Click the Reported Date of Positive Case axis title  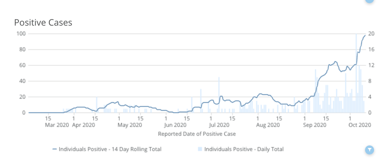197,134
